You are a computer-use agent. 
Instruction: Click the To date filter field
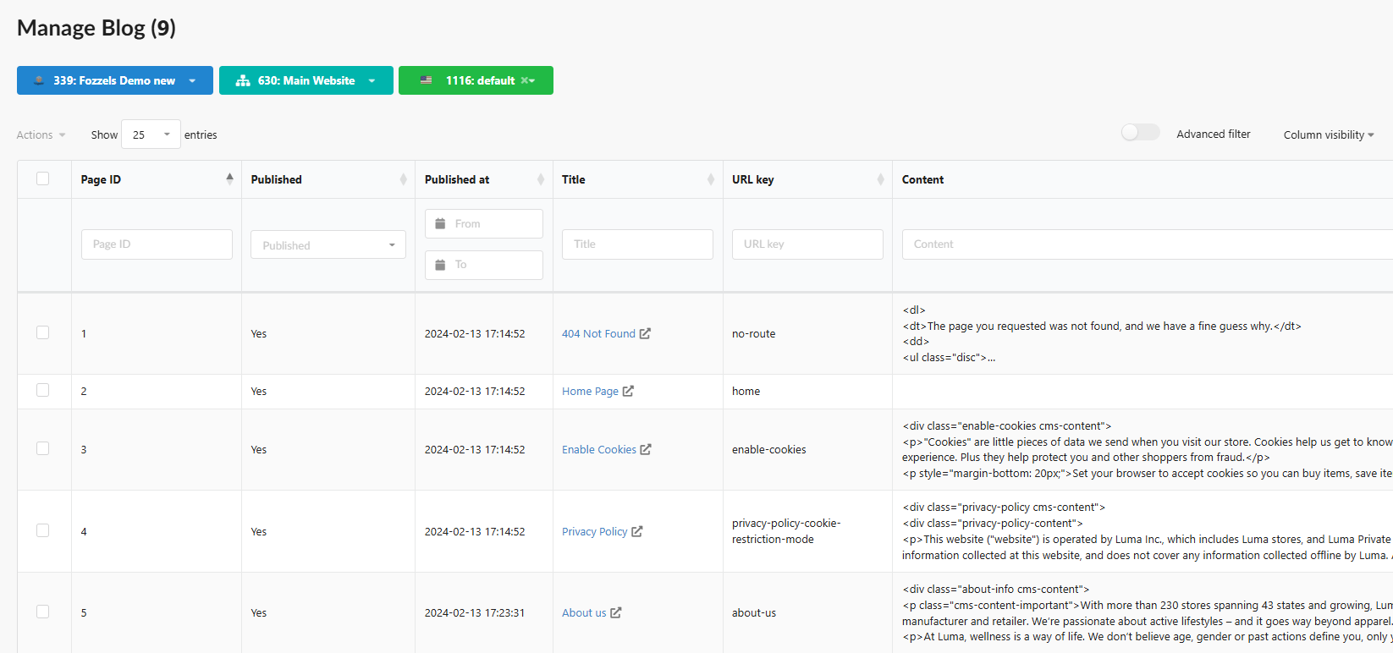pyautogui.click(x=484, y=265)
